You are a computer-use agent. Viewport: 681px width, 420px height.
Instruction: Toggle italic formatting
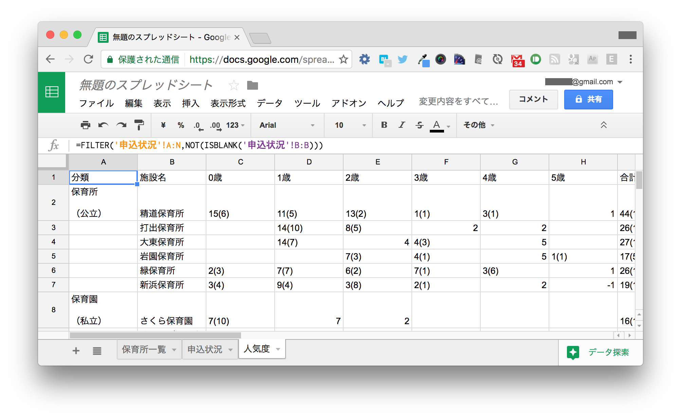(402, 125)
